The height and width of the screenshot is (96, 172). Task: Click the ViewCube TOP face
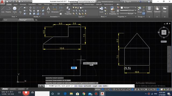point(164,32)
